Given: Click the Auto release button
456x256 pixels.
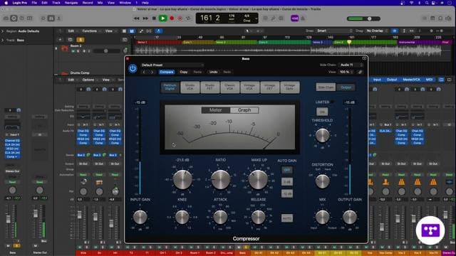Looking at the screenshot, I should (286, 218).
